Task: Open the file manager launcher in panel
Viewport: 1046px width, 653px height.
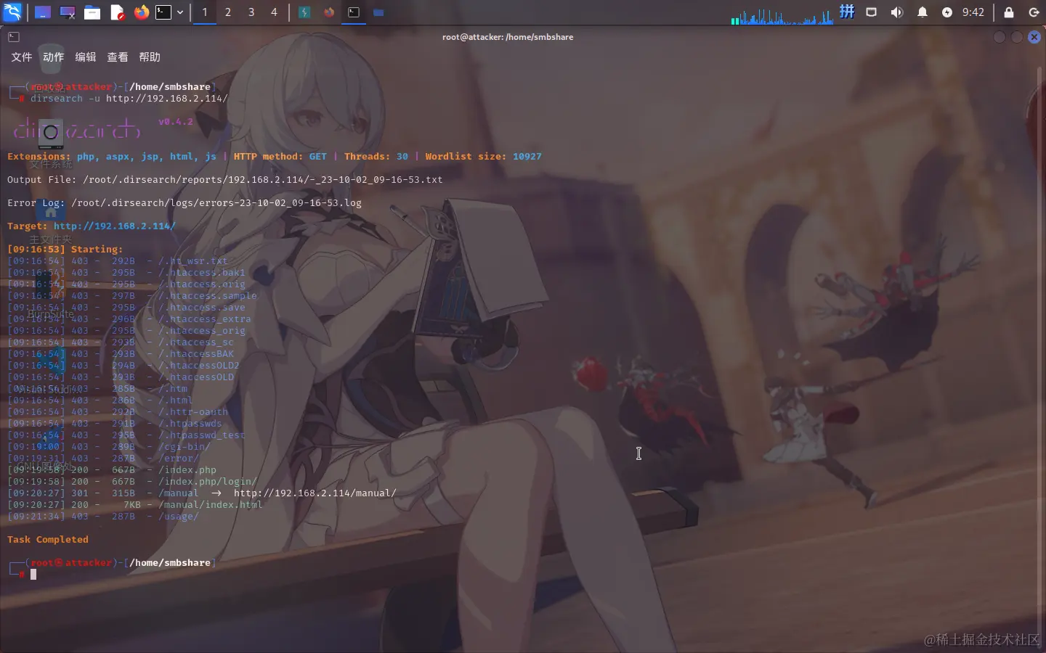Action: pyautogui.click(x=92, y=12)
